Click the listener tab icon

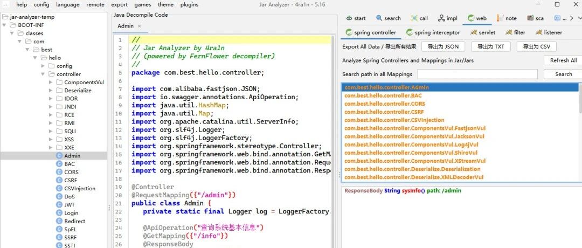[x=539, y=32]
